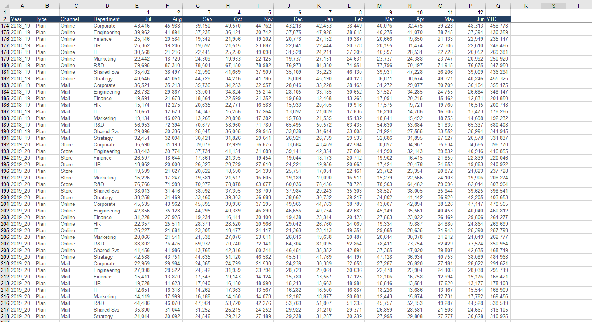Select YTD value 458,778 in row 174
This screenshot has height=322, width=592.
[498, 26]
